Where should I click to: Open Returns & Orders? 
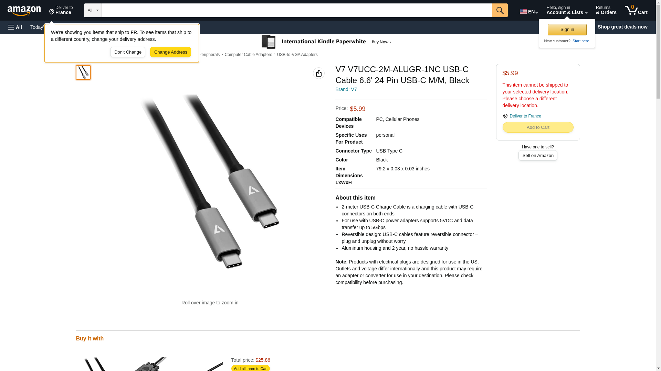point(606,10)
